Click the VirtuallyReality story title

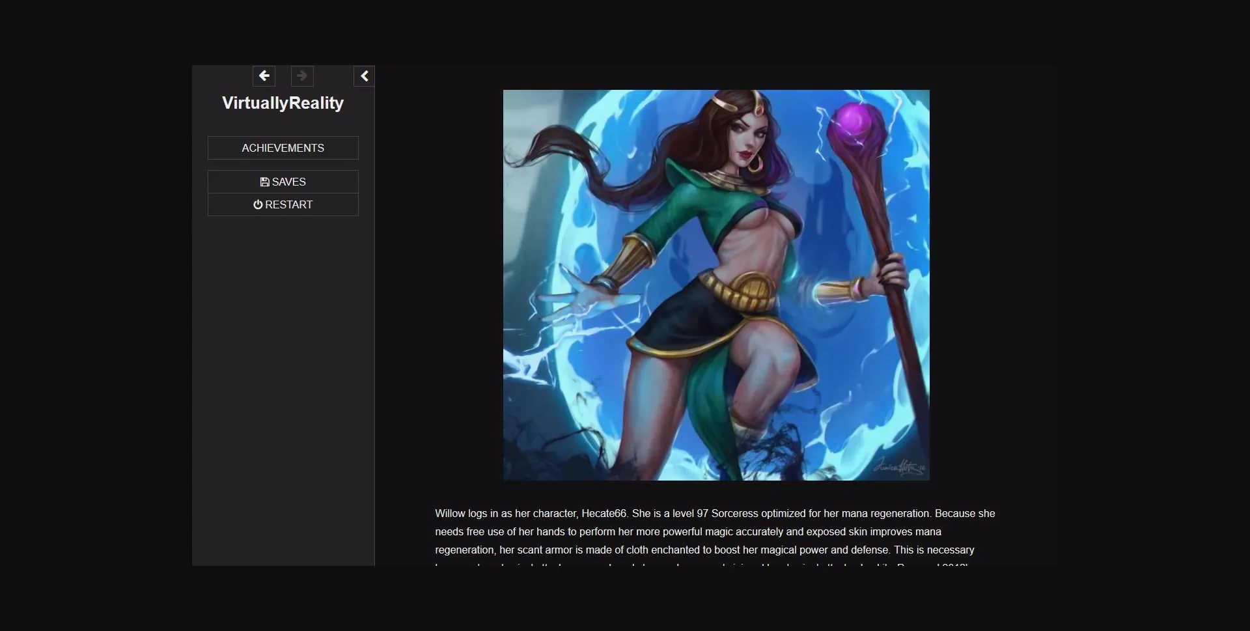283,103
